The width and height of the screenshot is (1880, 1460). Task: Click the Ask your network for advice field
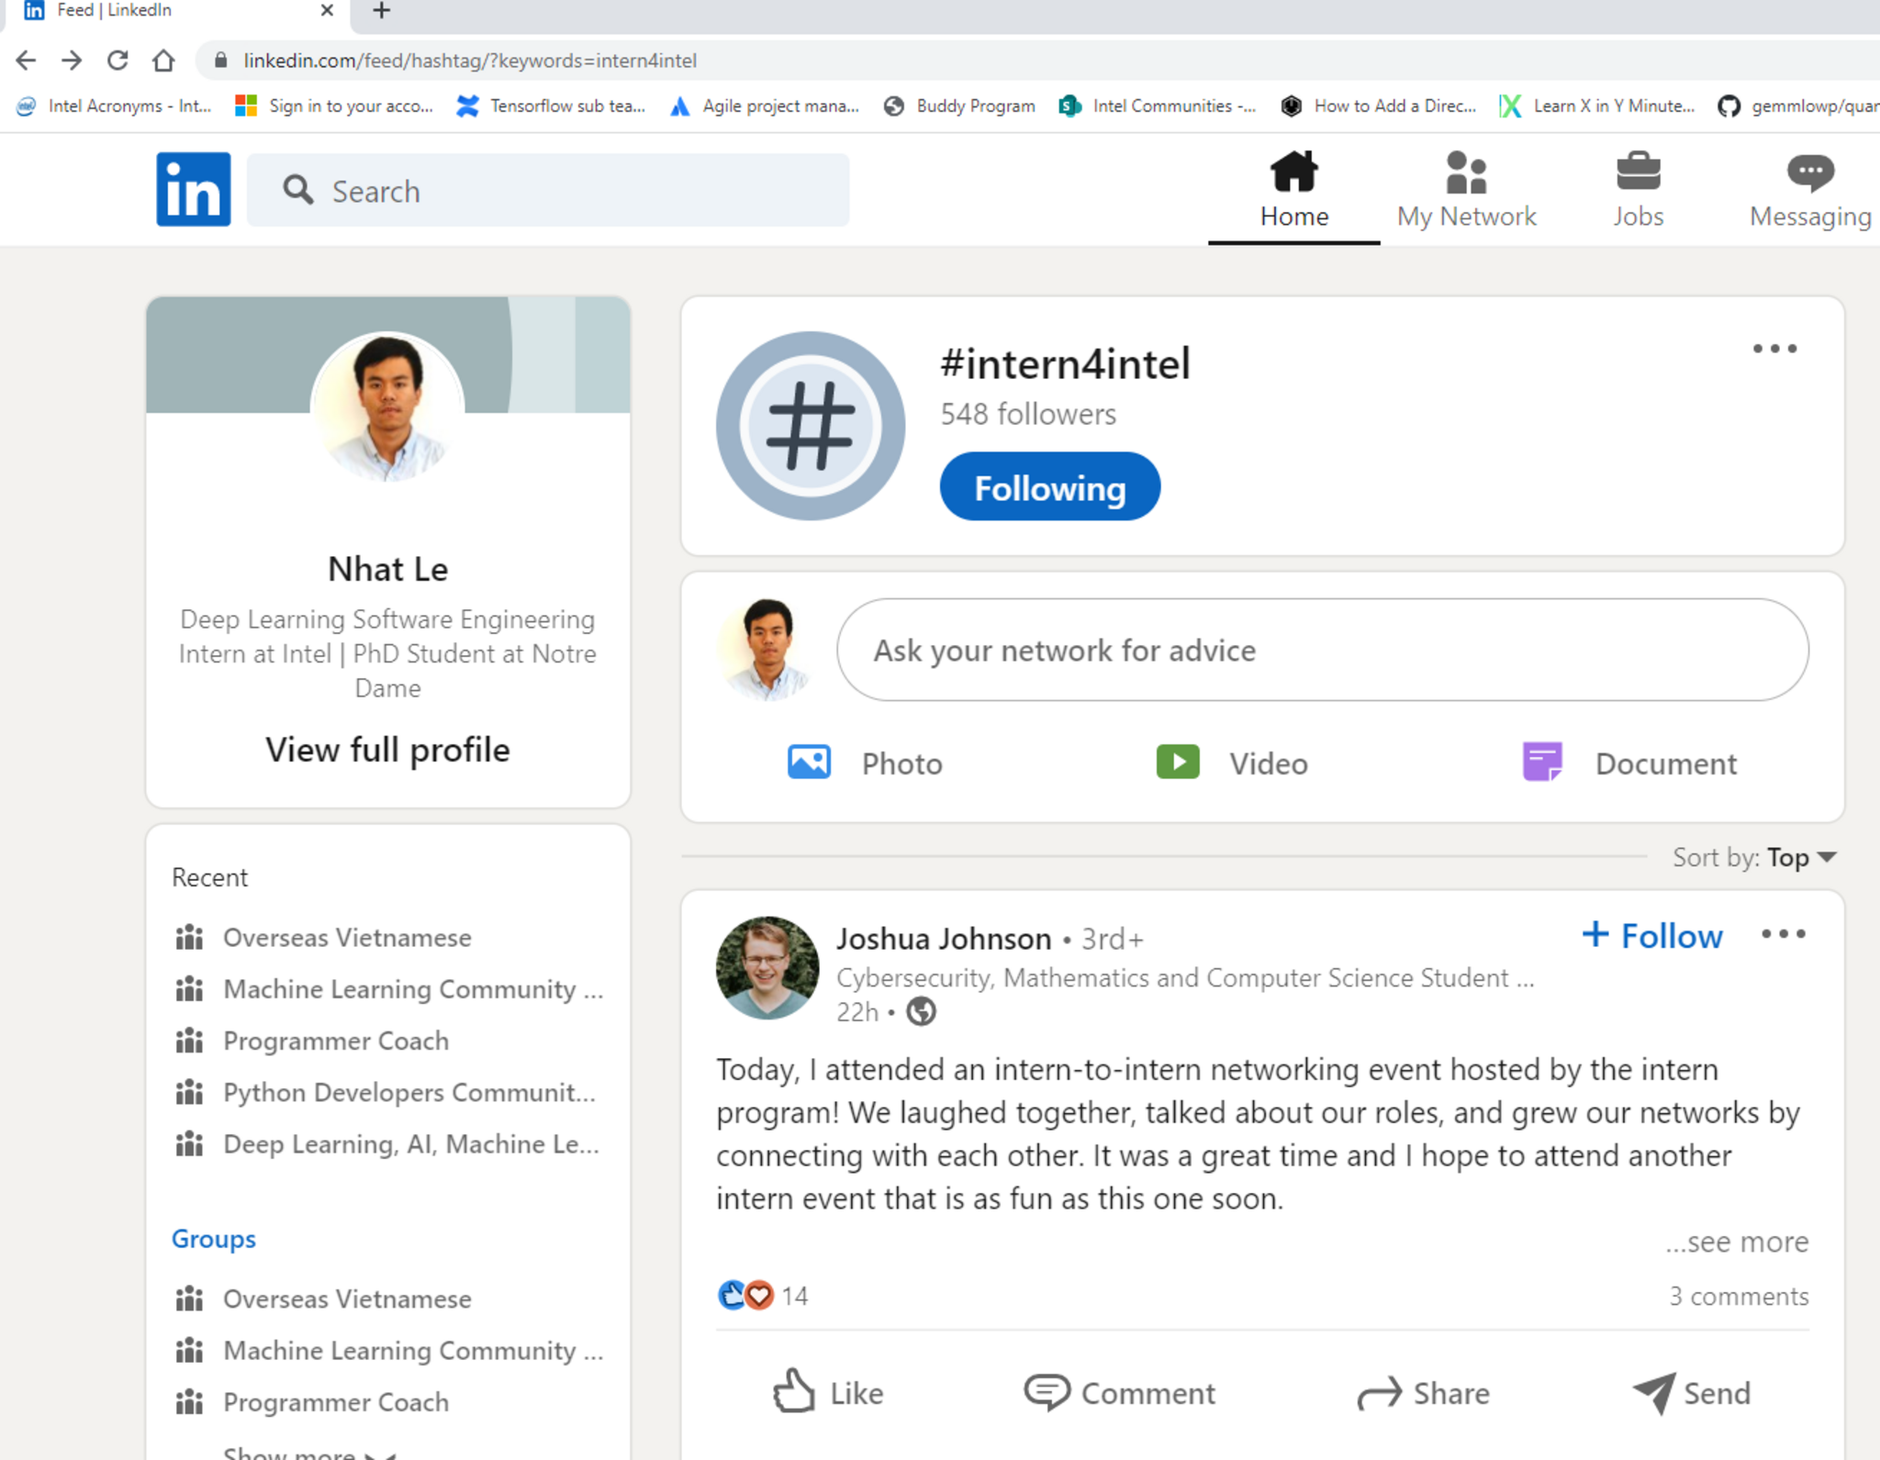click(1322, 650)
